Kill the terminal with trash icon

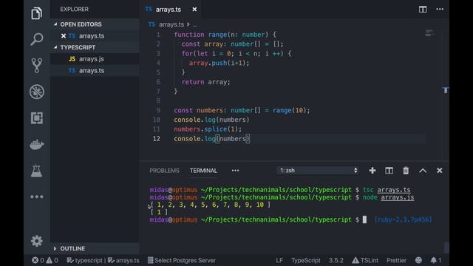tap(406, 171)
